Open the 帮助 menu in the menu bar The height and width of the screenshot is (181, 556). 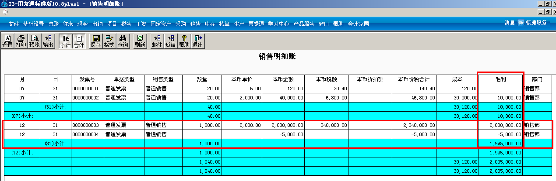338,24
